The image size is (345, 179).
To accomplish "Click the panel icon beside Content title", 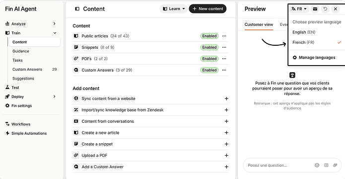I will (x=77, y=9).
